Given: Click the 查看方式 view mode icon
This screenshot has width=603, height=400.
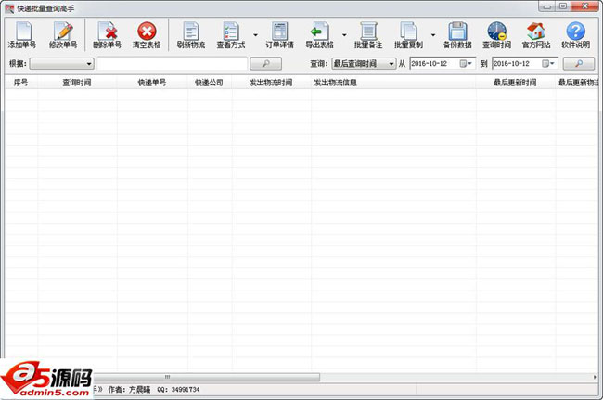Looking at the screenshot, I should click(x=231, y=35).
